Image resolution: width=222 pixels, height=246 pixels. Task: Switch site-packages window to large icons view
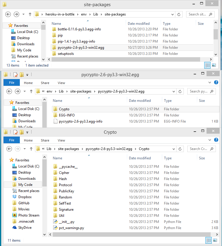pos(214,65)
